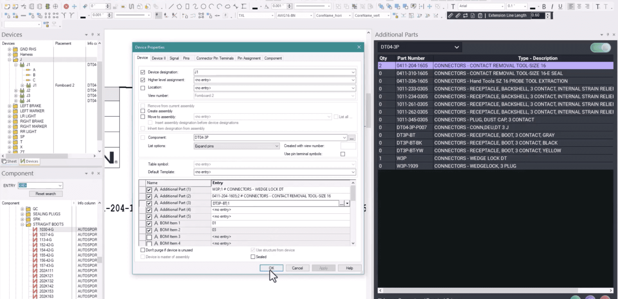
Task: Center align the text
Action: 579,7
